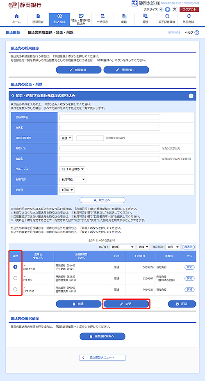Switch to the 振込振替 tab
The image size is (205, 381).
[59, 19]
